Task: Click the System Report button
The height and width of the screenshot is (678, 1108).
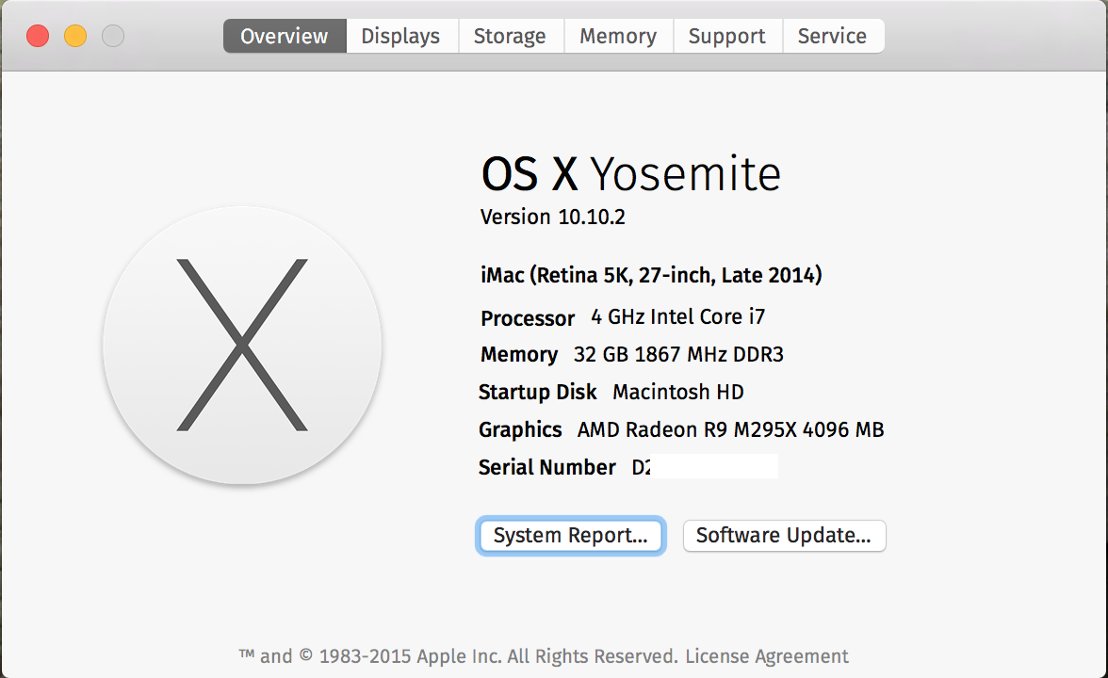Action: pos(571,536)
